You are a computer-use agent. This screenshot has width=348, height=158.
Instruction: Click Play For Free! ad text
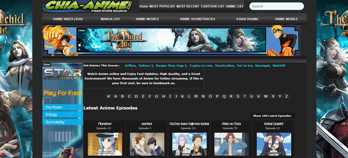point(63,93)
